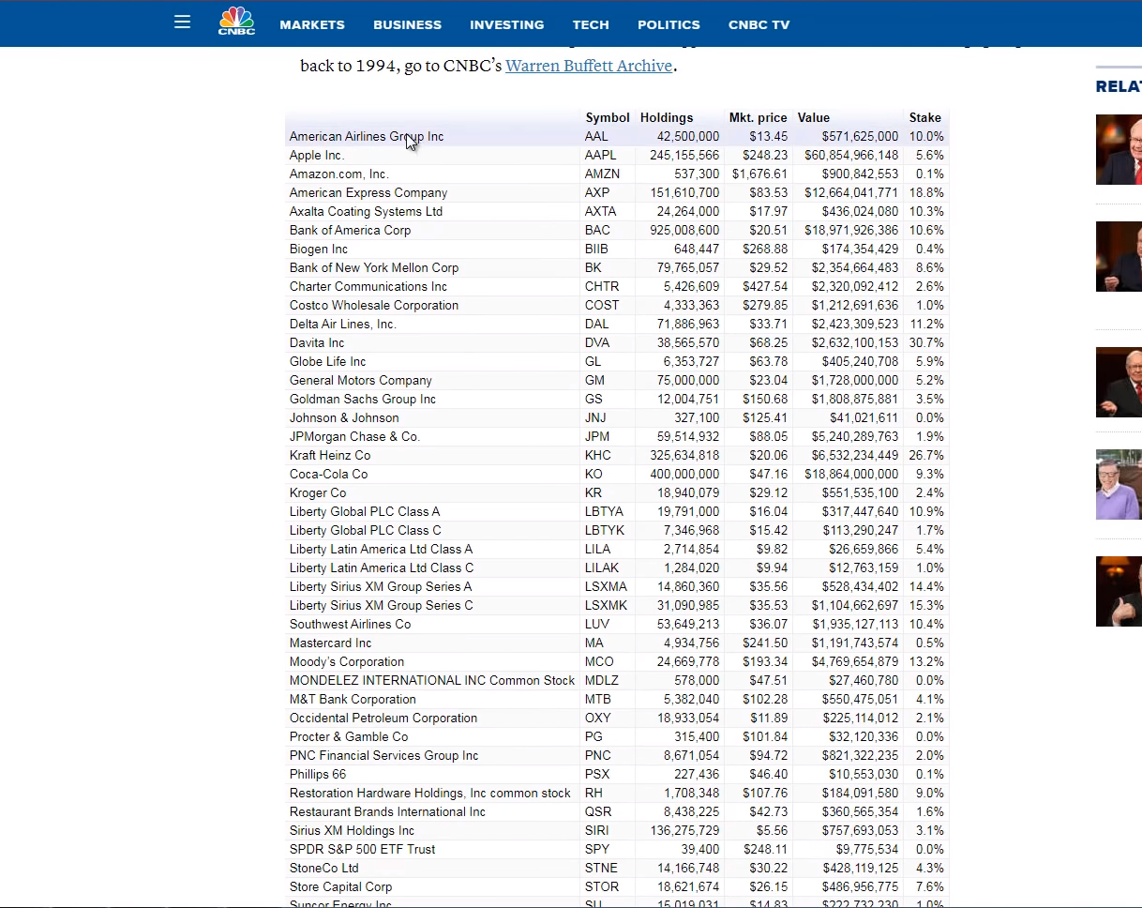Open the third related story thumbnail

pos(1119,382)
